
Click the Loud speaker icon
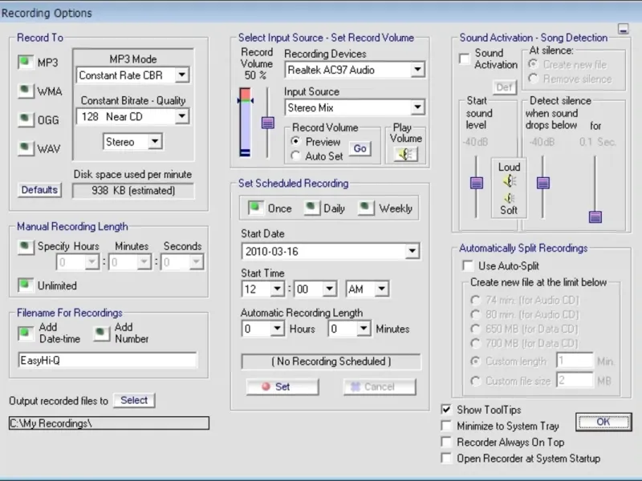click(x=509, y=182)
